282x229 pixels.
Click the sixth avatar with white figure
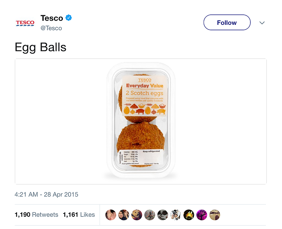pos(176,215)
